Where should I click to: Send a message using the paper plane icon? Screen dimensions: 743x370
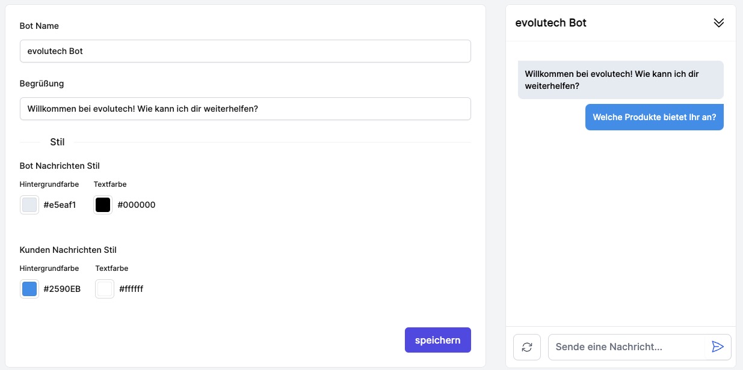(718, 347)
